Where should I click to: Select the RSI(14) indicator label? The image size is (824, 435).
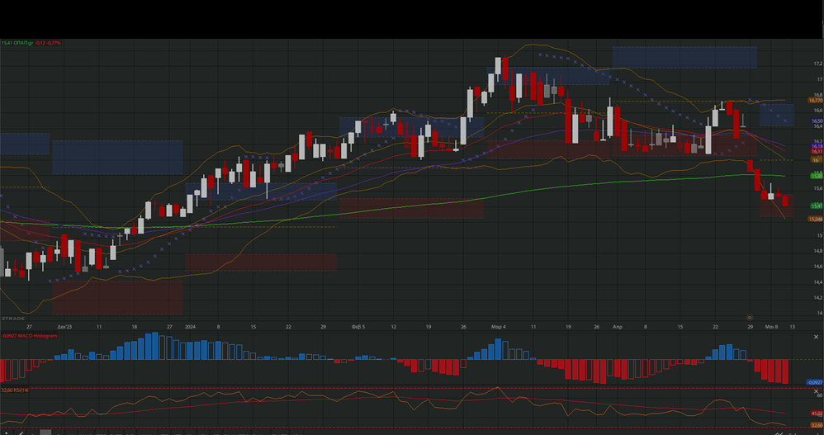21,390
